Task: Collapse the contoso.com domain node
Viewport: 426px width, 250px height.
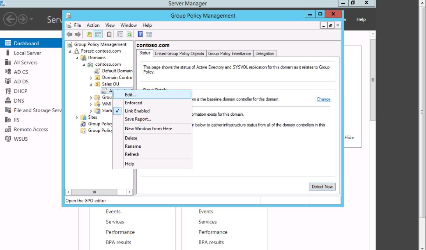Action: (x=84, y=64)
